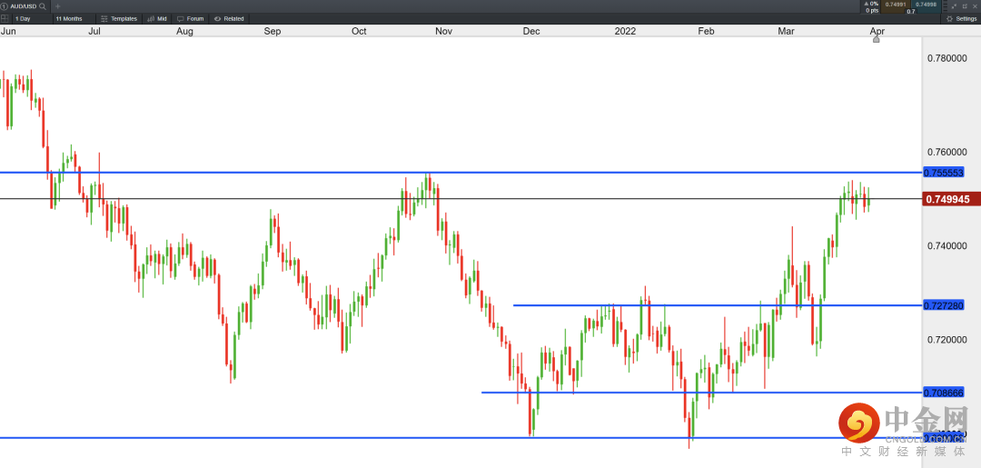Pop out the chart window icon

(x=965, y=5)
